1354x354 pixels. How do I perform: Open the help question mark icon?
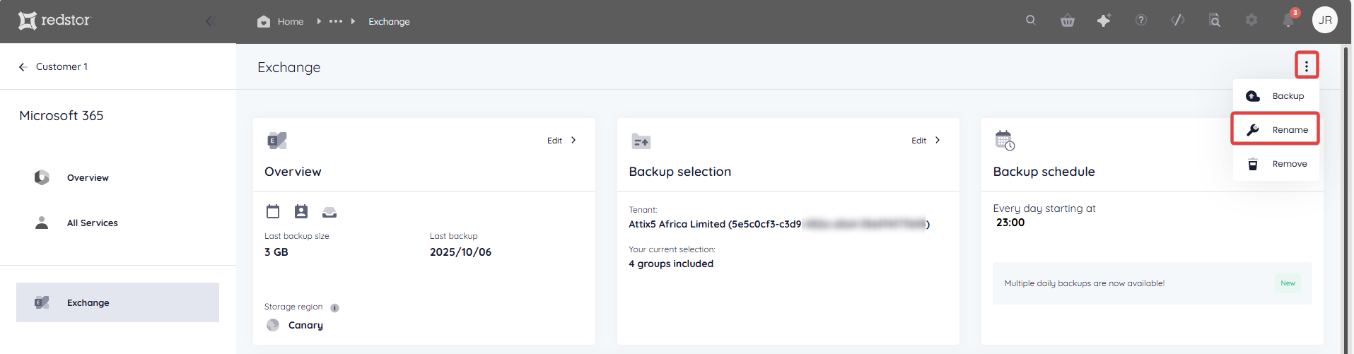1141,20
